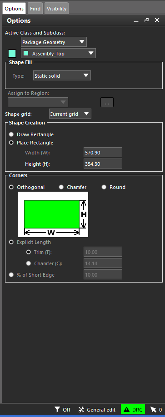The image size is (165, 417).
Task: Click the rectangle W/H preview diagram
Action: coord(53,214)
